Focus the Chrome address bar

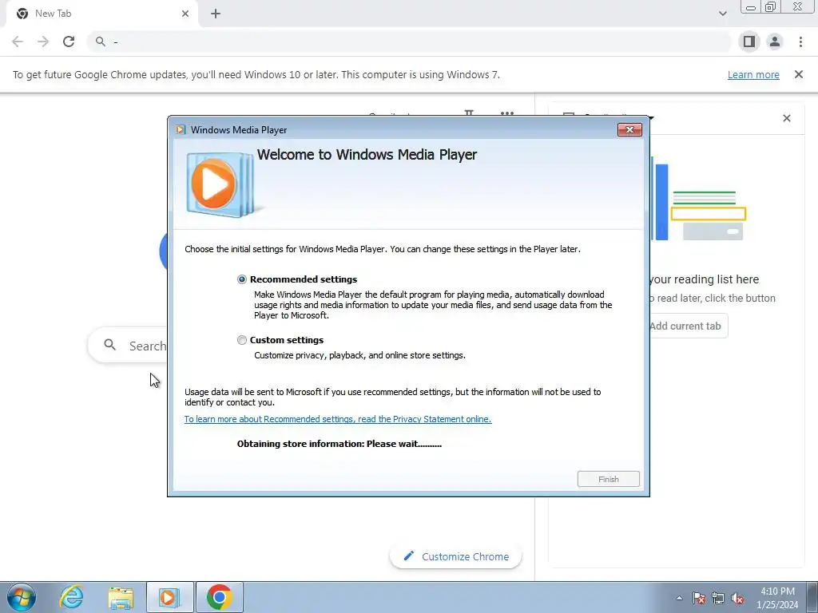pos(410,42)
